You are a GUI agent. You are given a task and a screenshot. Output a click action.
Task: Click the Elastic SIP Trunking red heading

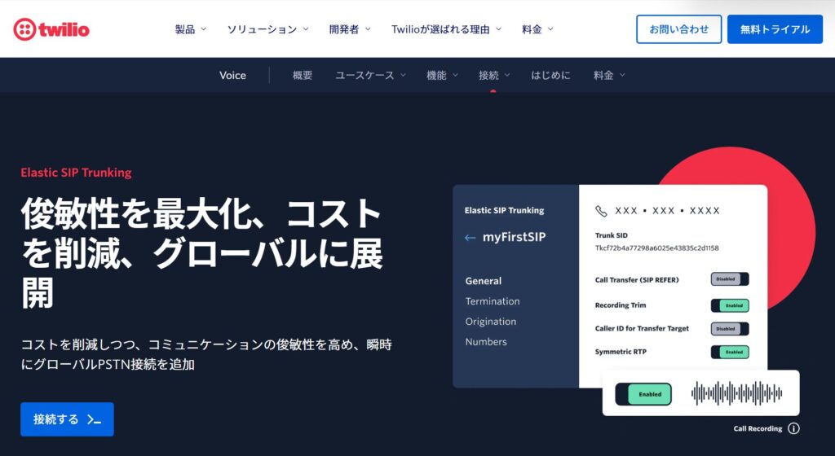pos(76,172)
